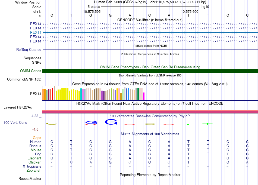Click the olive C conservation logo at first base
The height and width of the screenshot is (185, 258).
point(52,124)
